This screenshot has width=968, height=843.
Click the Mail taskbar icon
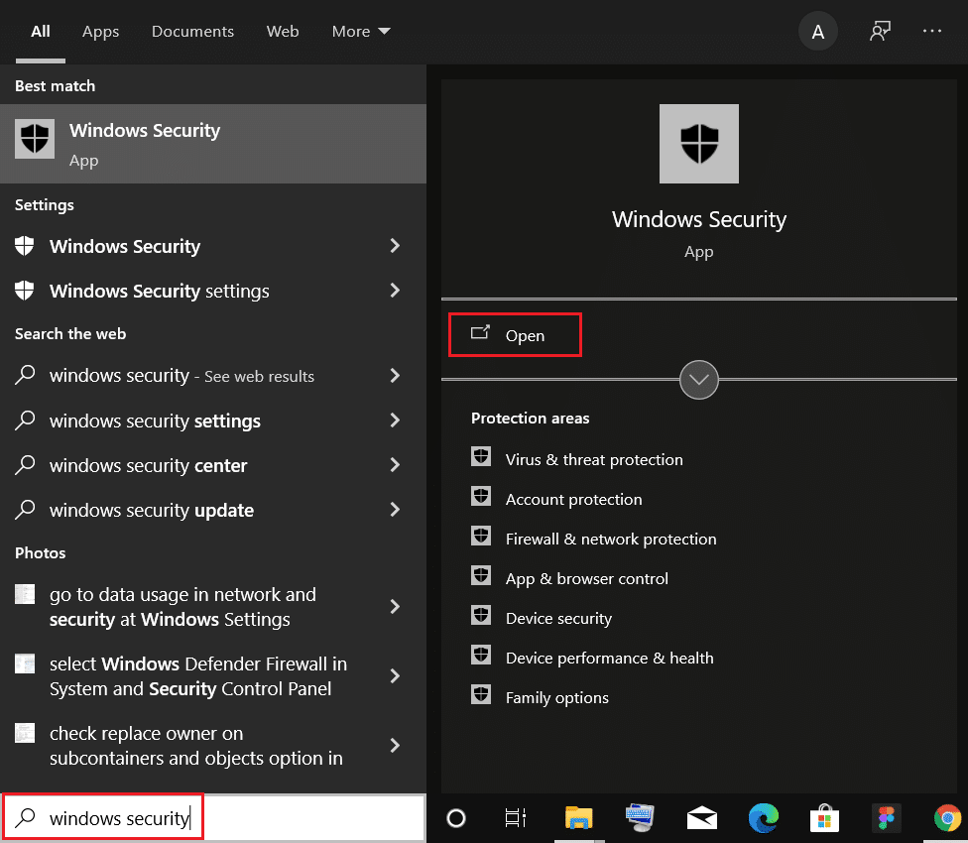coord(701,817)
